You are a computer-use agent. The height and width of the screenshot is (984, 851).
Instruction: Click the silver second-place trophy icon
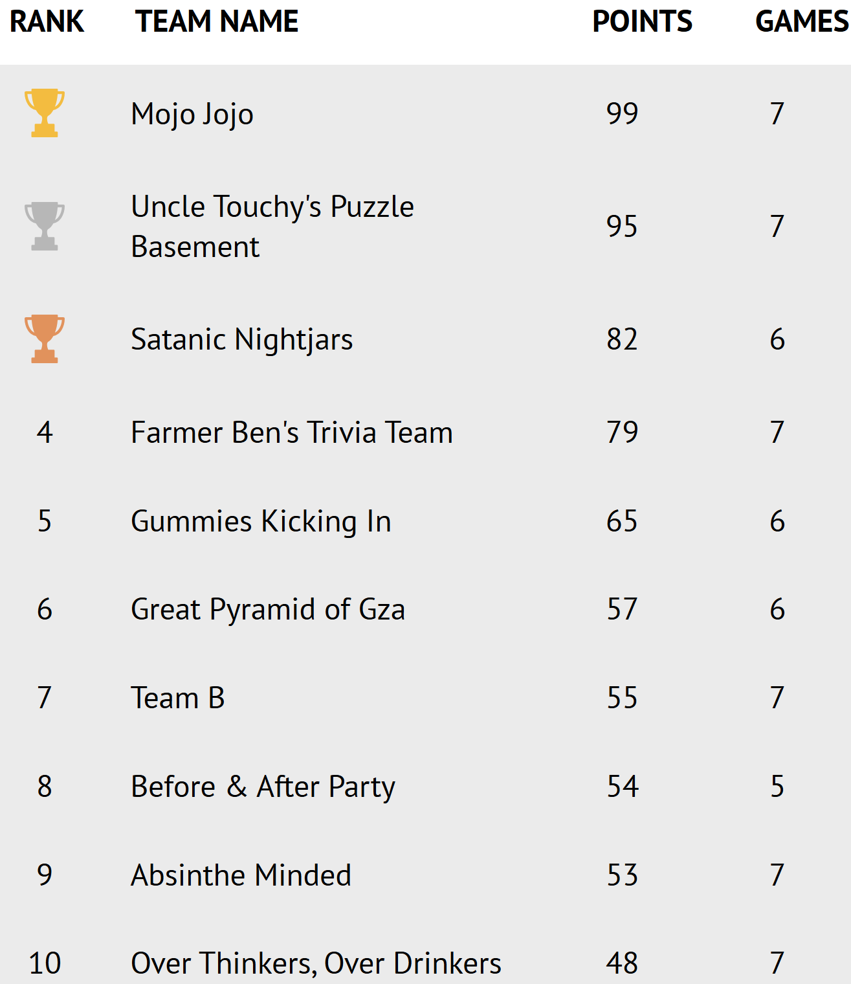click(x=44, y=226)
